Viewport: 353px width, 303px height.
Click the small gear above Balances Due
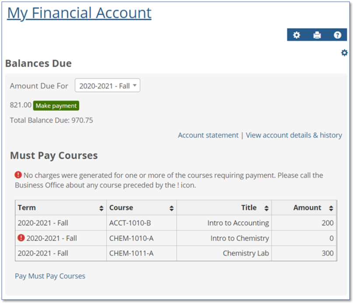tap(344, 53)
